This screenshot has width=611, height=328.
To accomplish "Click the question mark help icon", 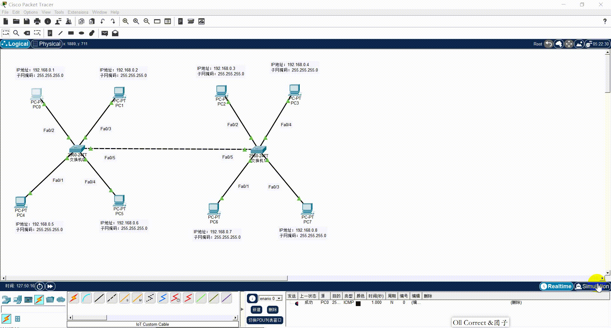I will click(x=605, y=21).
